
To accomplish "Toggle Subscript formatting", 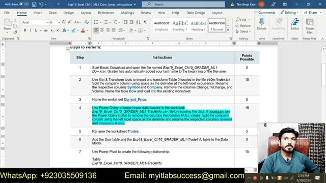I will (52, 30).
